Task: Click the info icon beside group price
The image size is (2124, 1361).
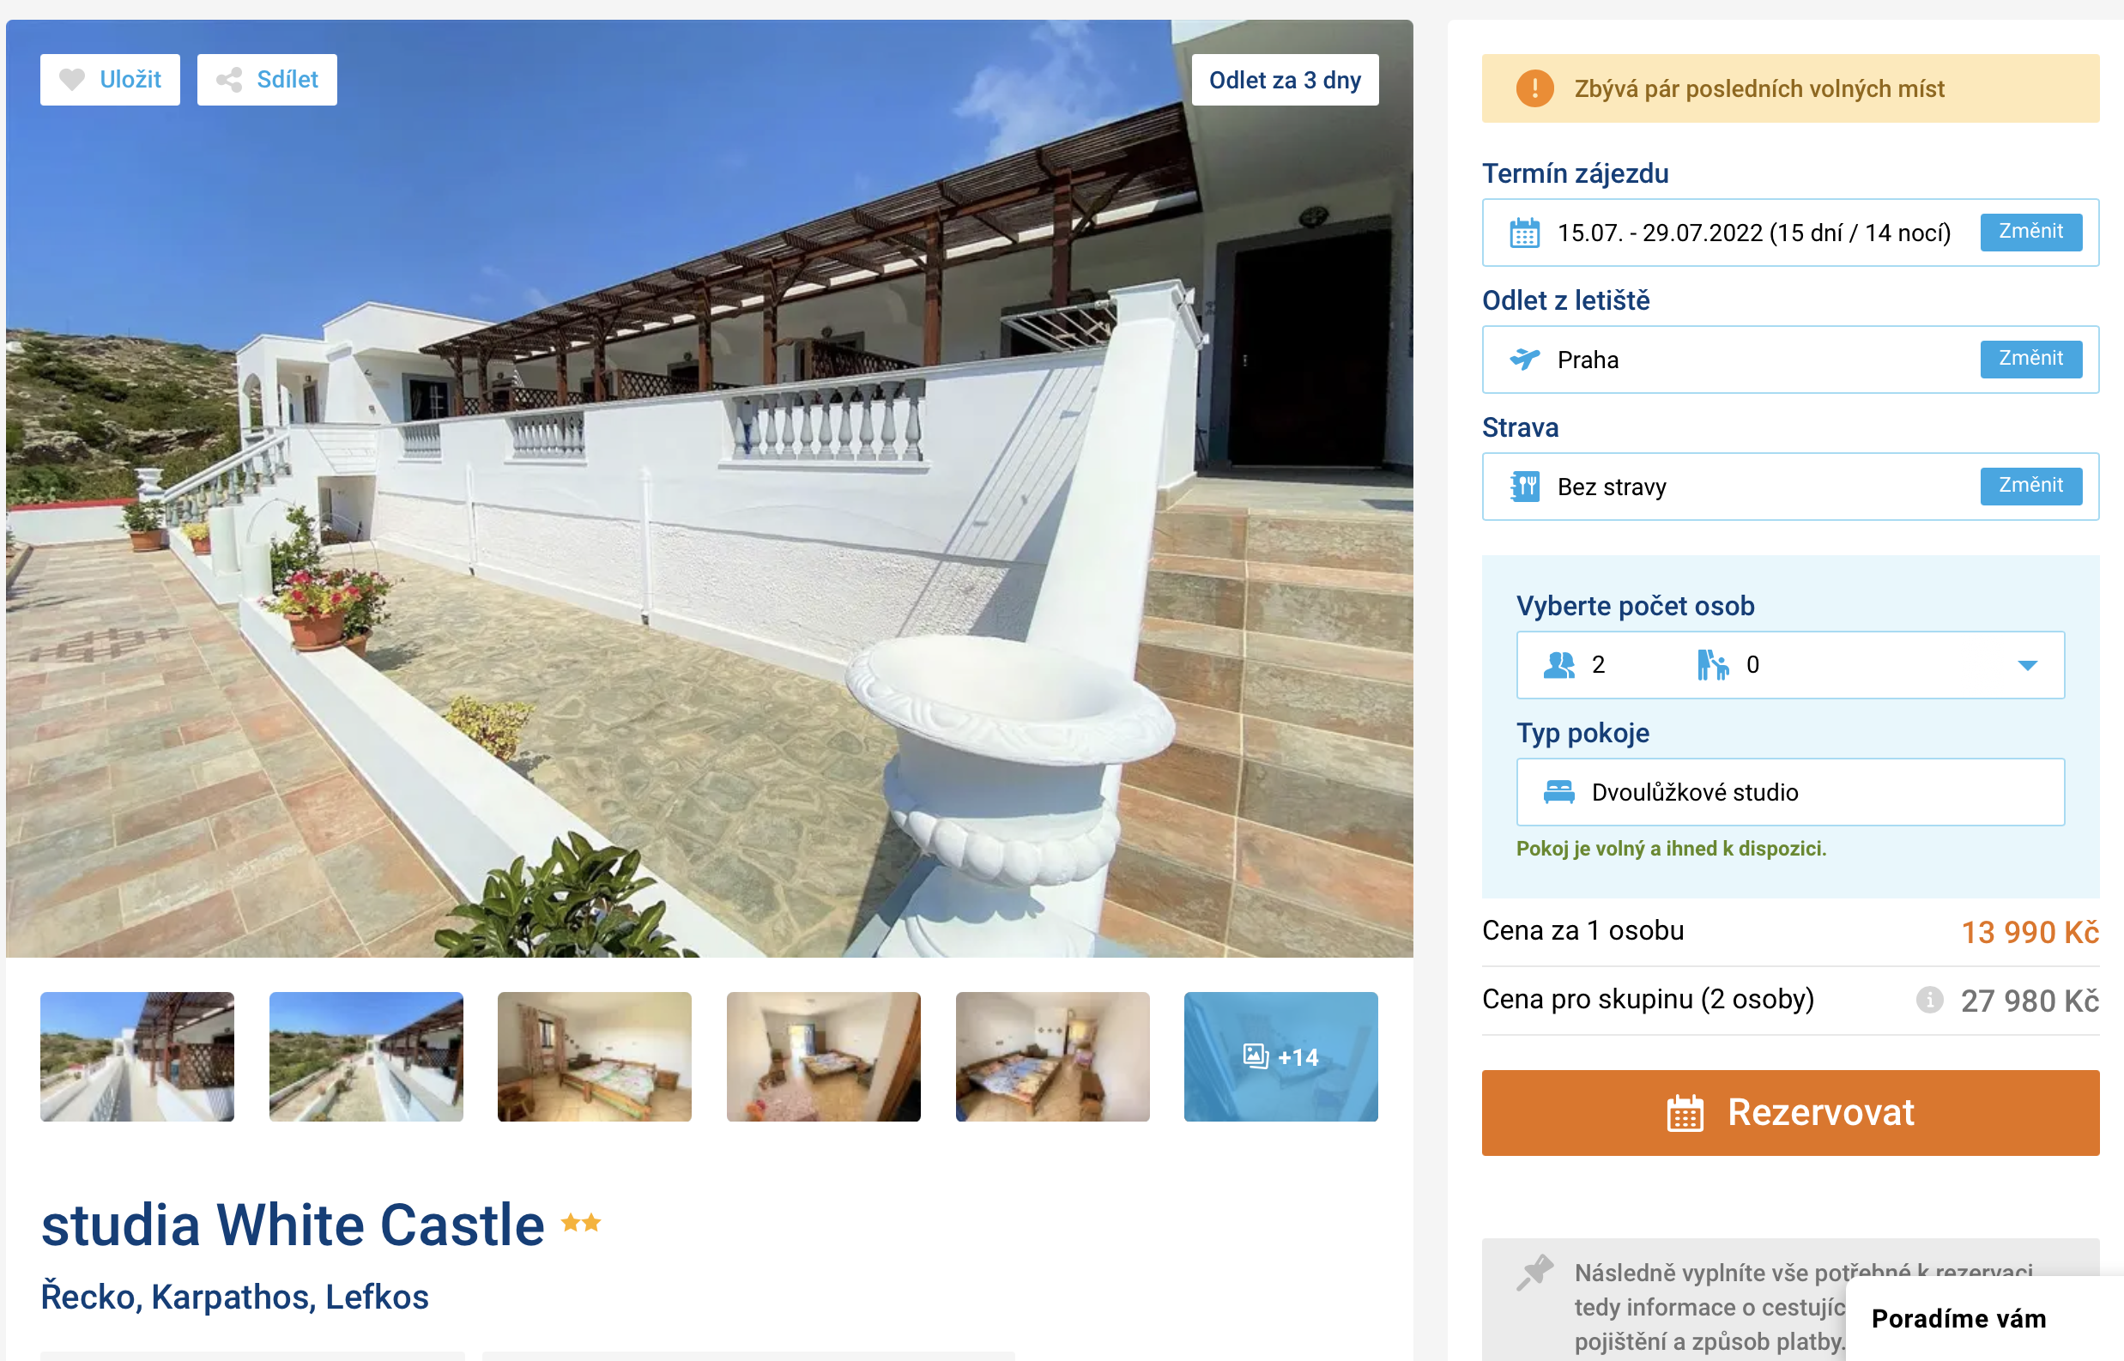Action: (1928, 1000)
